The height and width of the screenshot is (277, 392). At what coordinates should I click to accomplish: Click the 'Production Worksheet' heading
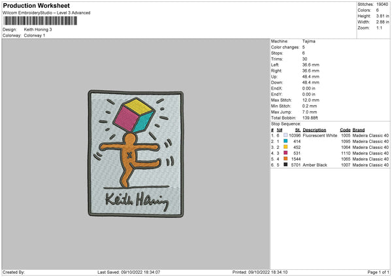[x=36, y=5]
